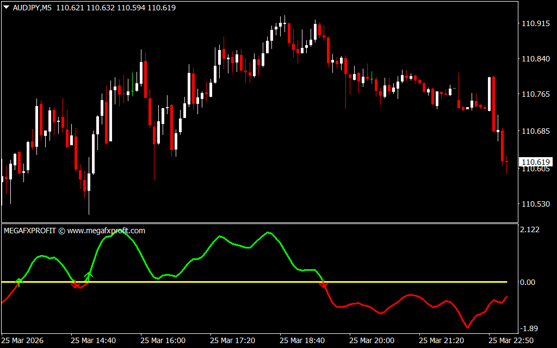Click the 25 Mar 14:40 time label
This screenshot has height=348, width=557.
93,340
